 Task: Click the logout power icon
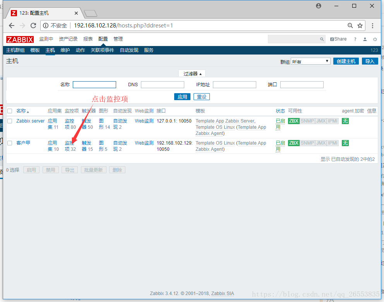point(375,39)
